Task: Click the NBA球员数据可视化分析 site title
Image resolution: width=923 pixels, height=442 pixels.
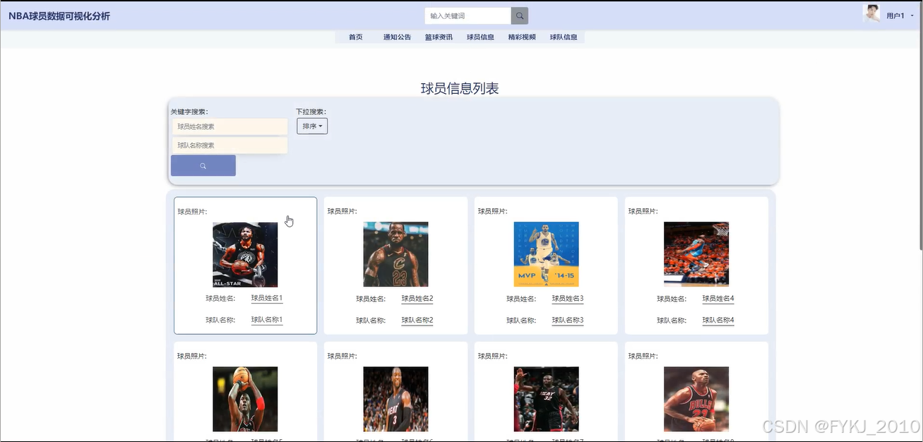Action: click(59, 16)
